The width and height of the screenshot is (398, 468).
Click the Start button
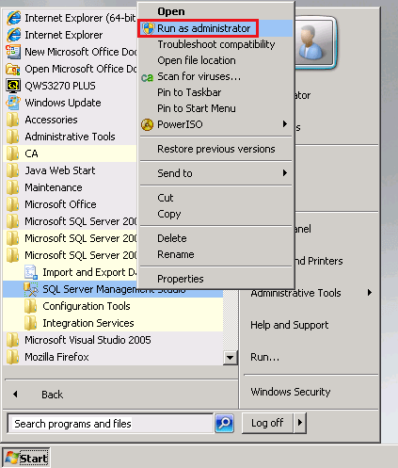26,458
